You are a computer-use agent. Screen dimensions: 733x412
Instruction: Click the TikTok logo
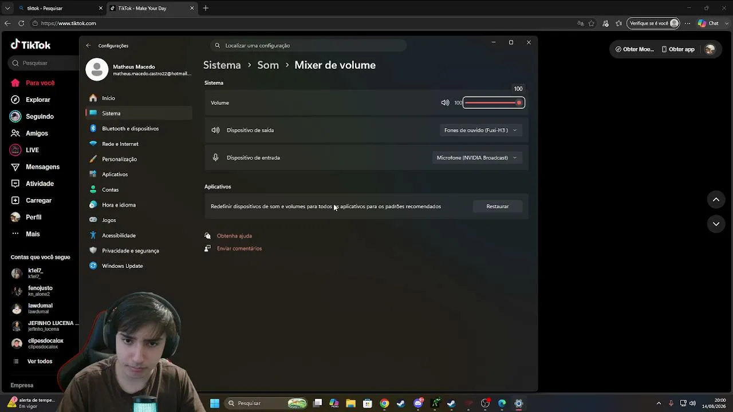(31, 45)
